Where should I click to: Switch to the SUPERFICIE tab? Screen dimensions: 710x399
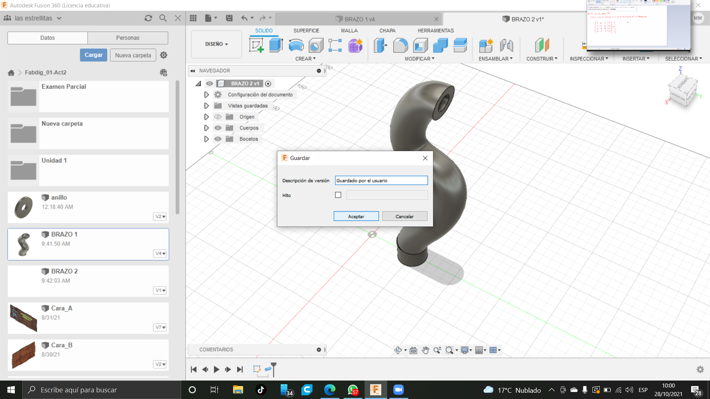(x=306, y=31)
